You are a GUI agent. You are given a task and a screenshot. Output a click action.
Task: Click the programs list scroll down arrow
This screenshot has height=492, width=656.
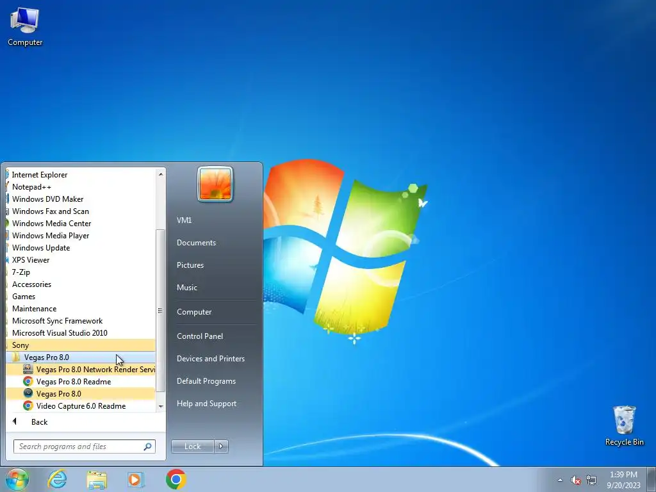[161, 406]
